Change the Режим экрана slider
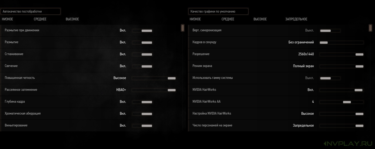Viewport: 375px width, 149px height. coord(341,66)
